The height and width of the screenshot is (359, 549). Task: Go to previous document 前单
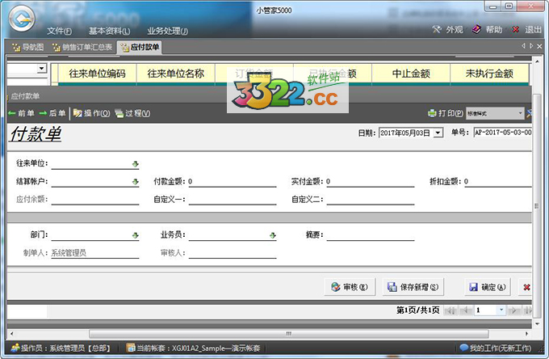coord(21,113)
